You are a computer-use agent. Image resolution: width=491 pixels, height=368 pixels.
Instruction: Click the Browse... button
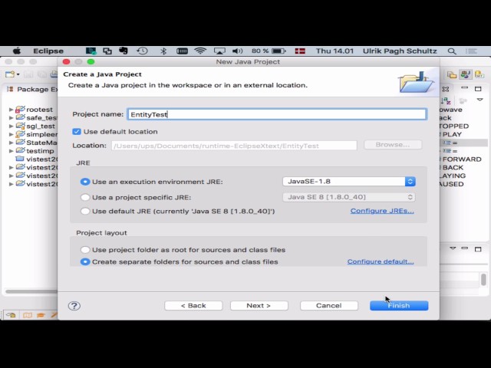click(393, 145)
